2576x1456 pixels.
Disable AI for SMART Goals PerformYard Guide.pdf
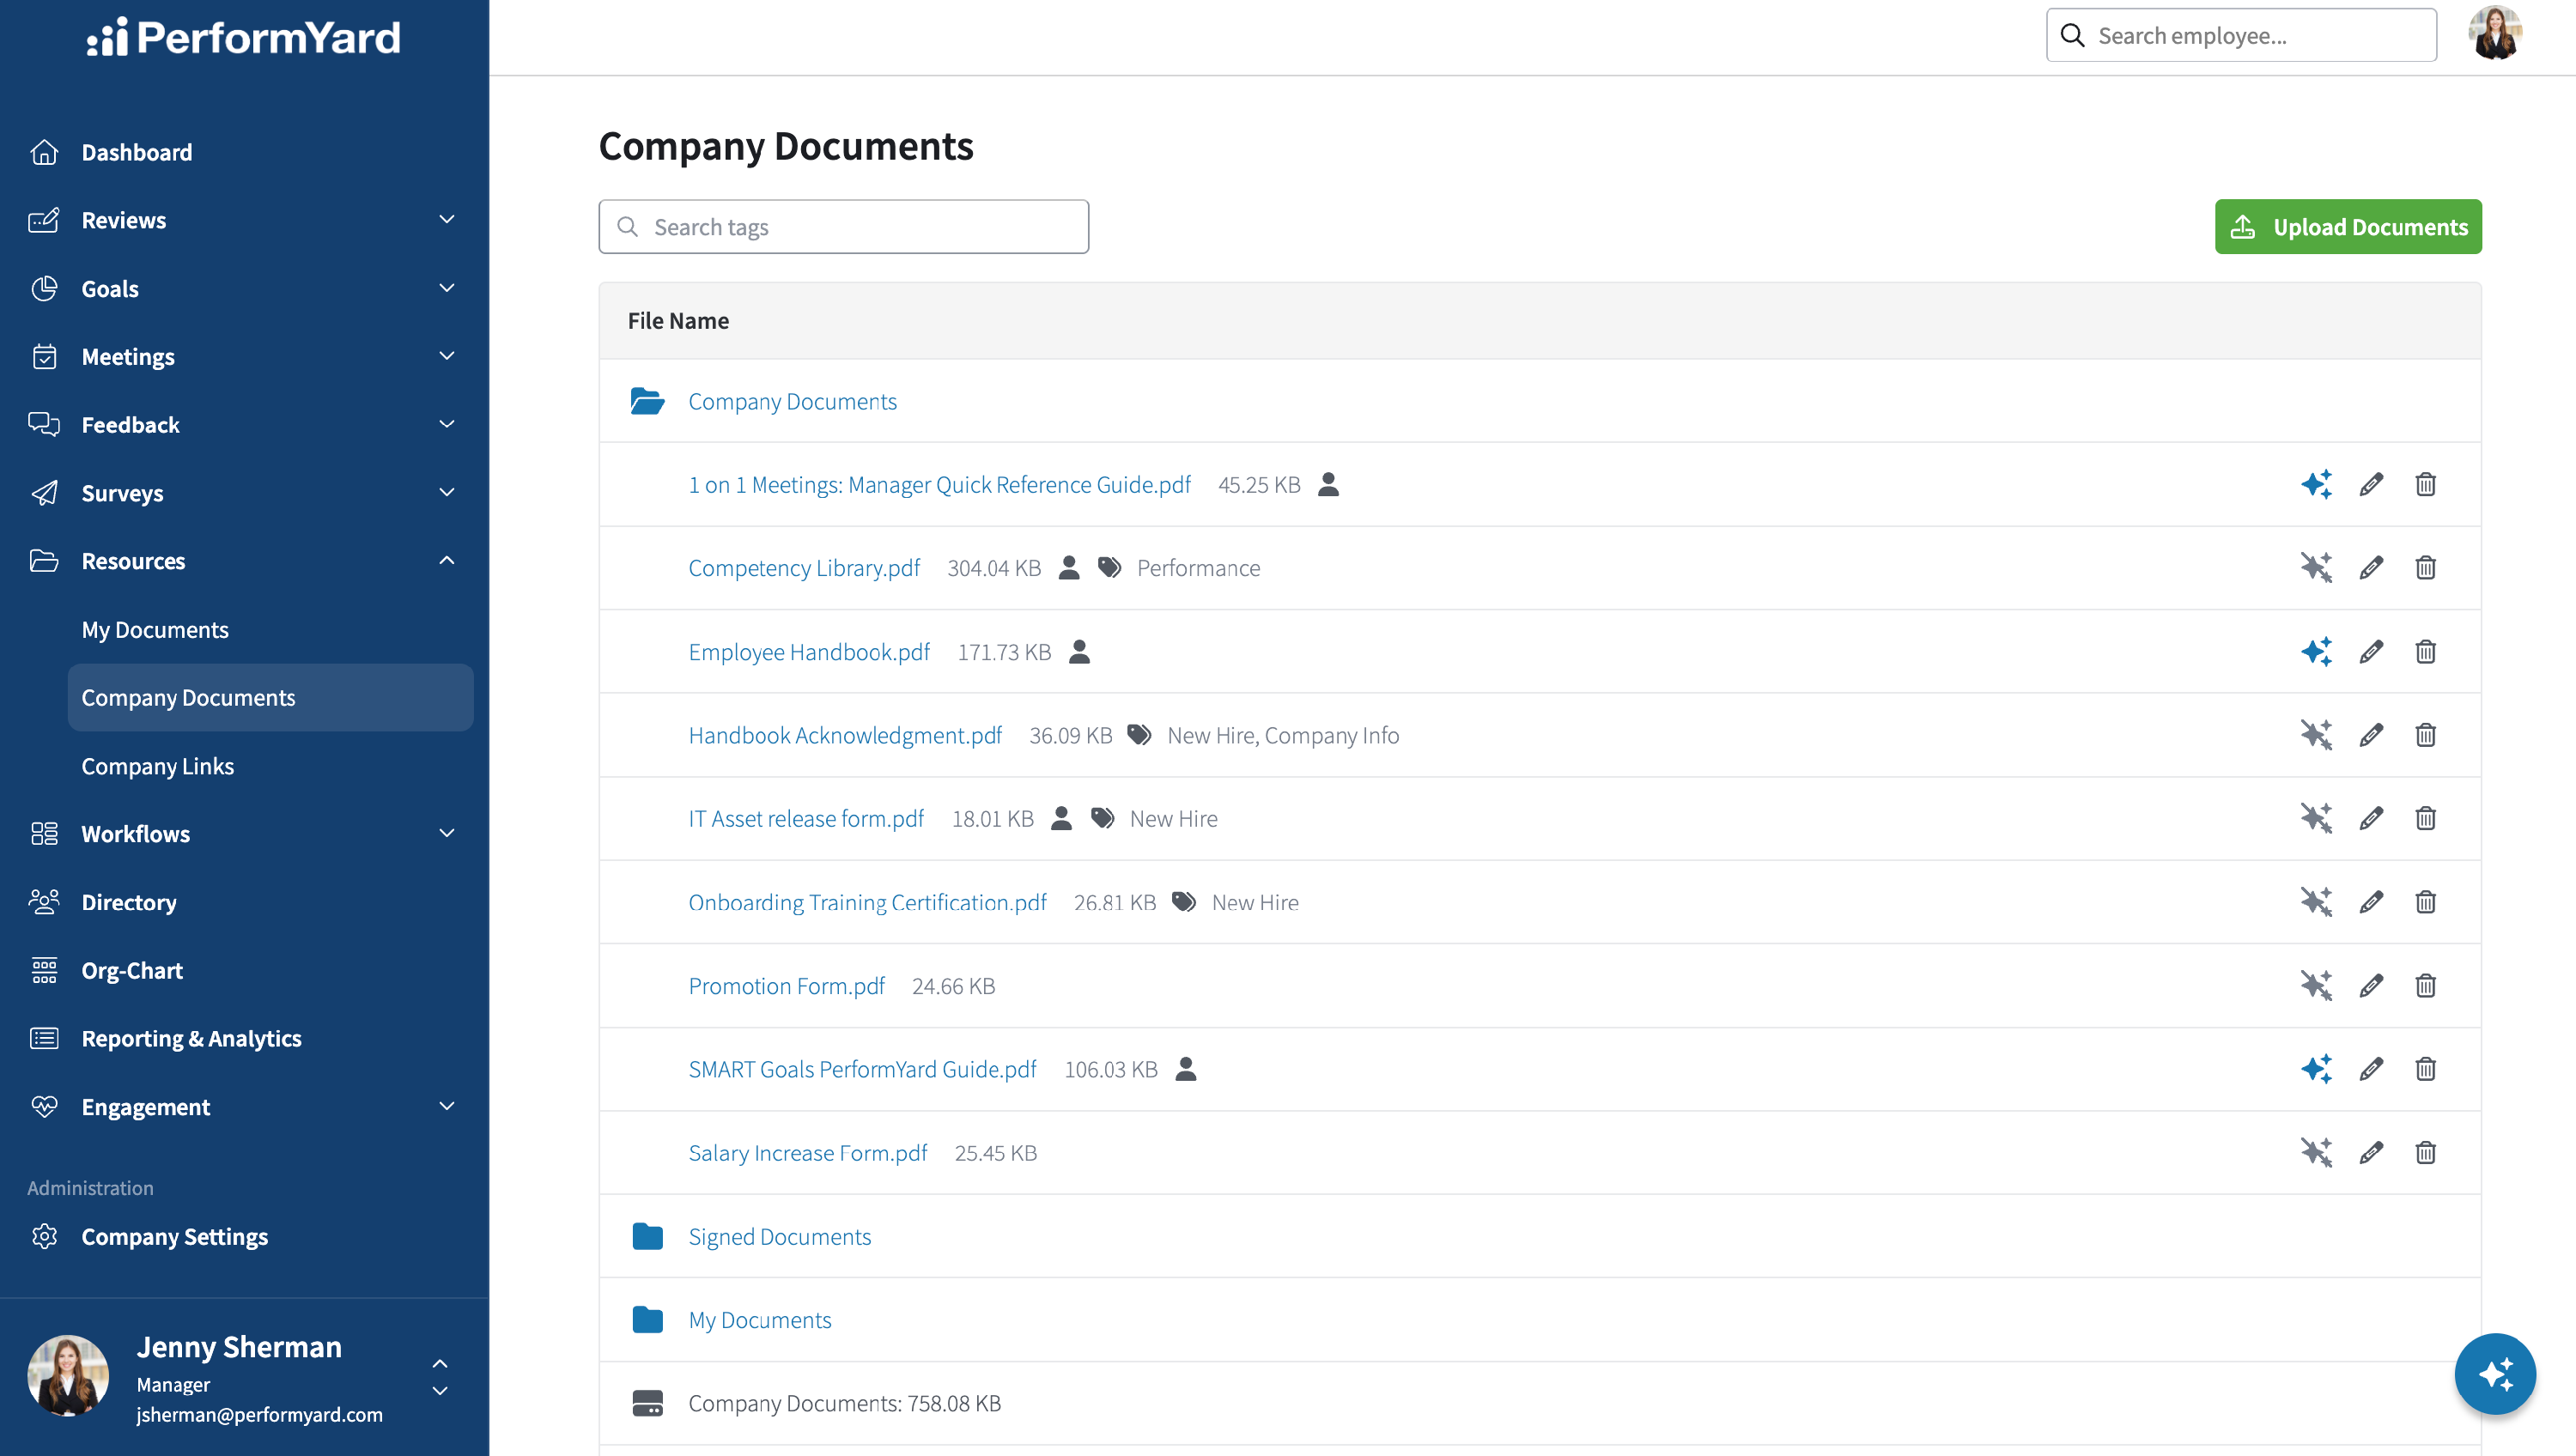2316,1069
